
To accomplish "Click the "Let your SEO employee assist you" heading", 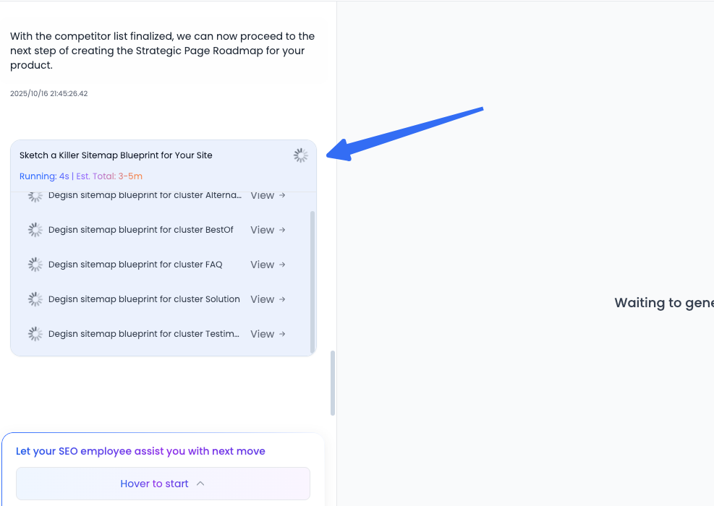I will (140, 451).
